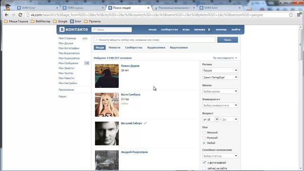
Task: Switch to the Новости search tab
Action: (114, 47)
